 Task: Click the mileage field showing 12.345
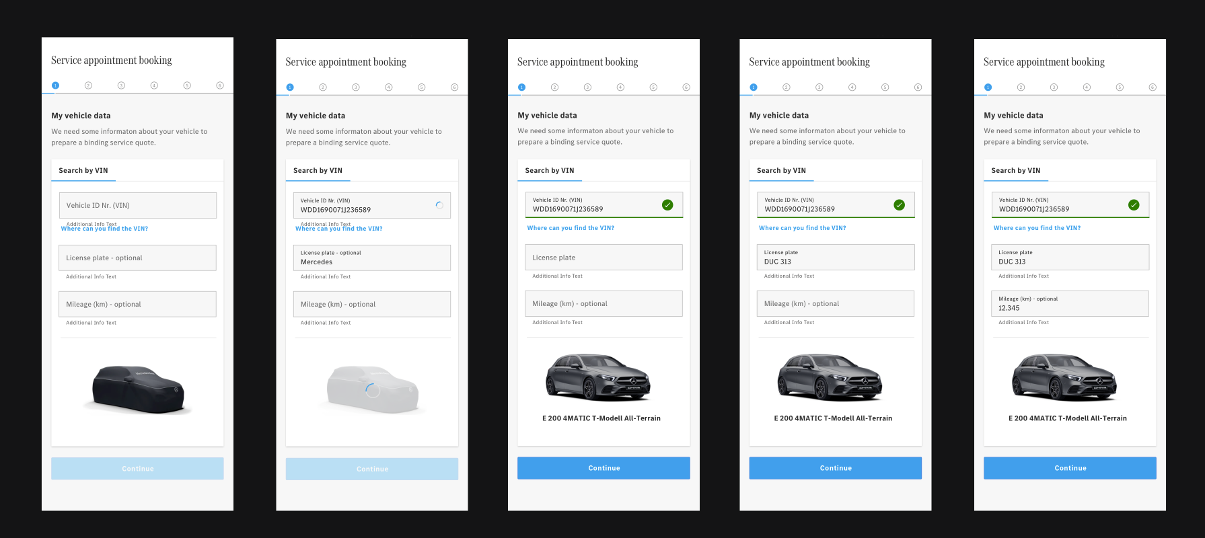[1070, 304]
